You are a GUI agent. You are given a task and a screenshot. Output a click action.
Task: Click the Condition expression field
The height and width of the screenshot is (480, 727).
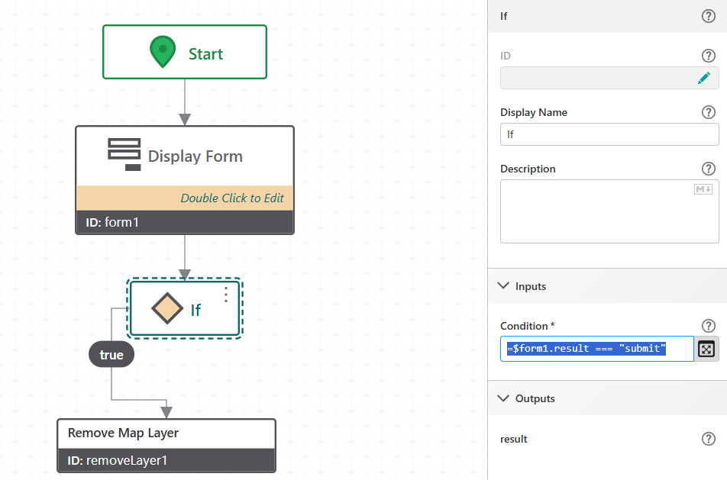pos(596,349)
